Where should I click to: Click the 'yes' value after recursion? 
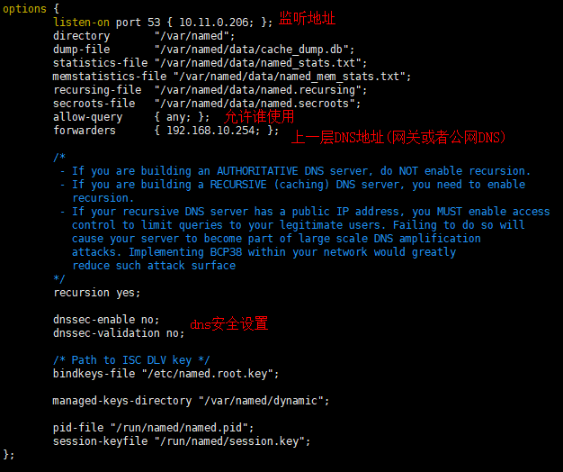pos(125,293)
